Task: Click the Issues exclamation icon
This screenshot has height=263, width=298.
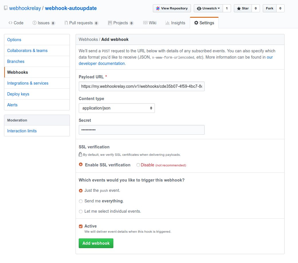Action: (x=34, y=23)
